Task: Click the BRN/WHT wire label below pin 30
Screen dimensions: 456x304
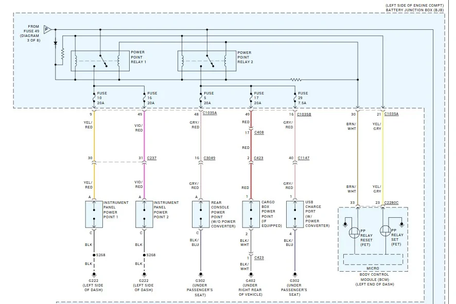Action: pyautogui.click(x=352, y=126)
